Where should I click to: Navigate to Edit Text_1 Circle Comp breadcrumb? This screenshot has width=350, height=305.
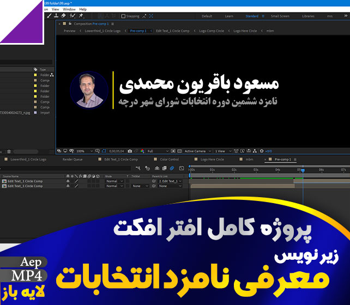(172, 31)
